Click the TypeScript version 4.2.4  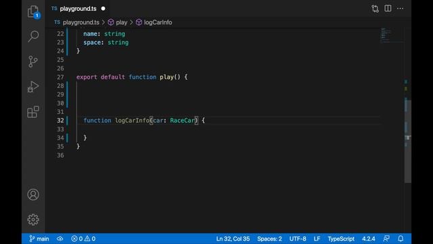(368, 239)
